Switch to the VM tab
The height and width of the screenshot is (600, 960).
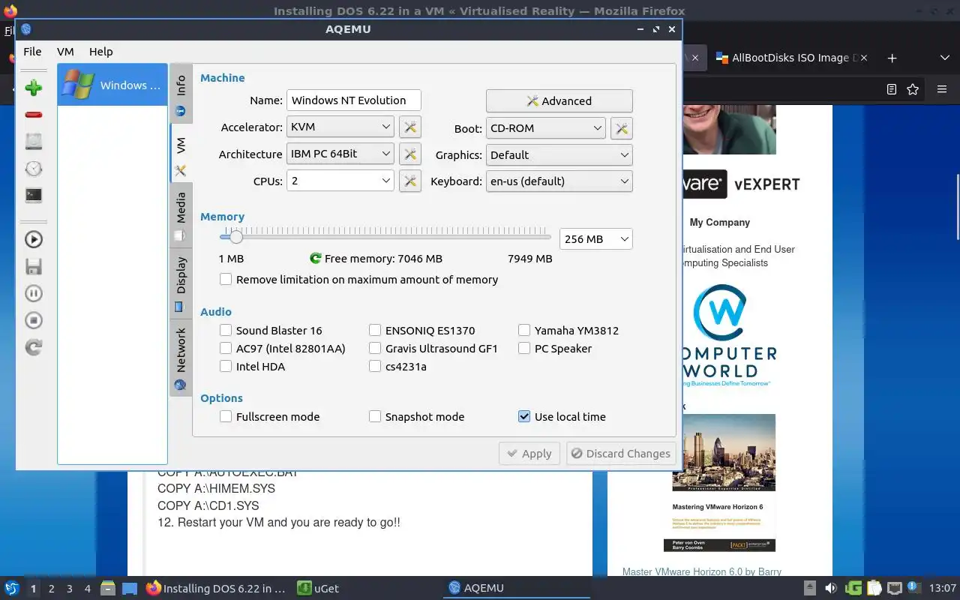[x=181, y=154]
